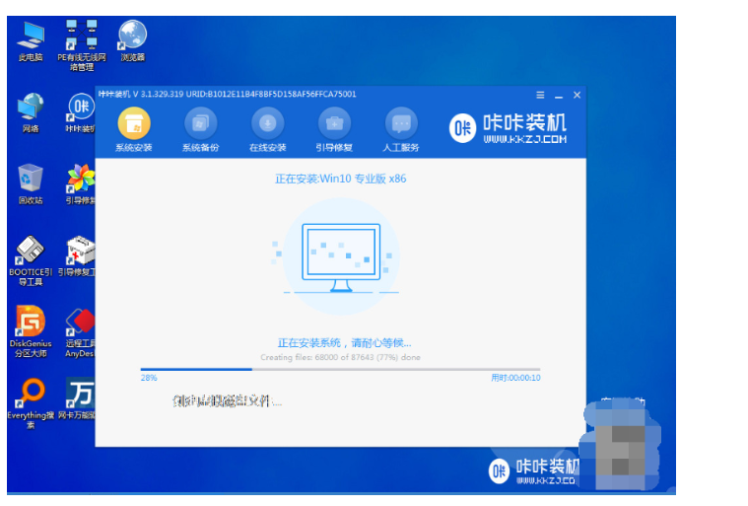Screen dimensions: 748x506
Task: Open the 回收站 recycle bin
Action: (31, 184)
